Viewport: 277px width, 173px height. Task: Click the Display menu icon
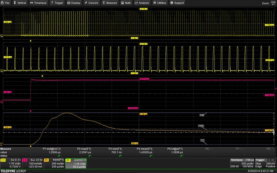tap(69, 3)
